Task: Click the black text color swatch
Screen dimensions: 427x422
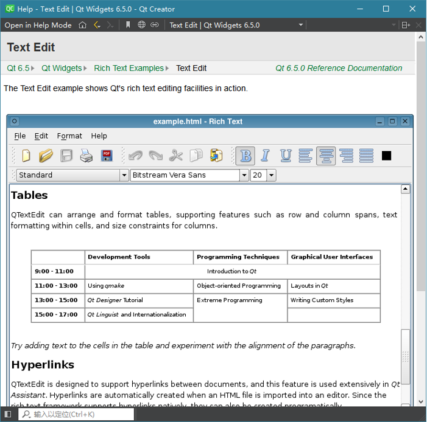Action: [386, 156]
